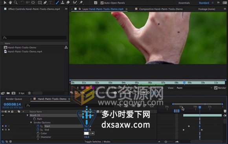This screenshot has width=228, height=144.
Task: Expand workspace overflow chevrons
Action: [x=218, y=3]
